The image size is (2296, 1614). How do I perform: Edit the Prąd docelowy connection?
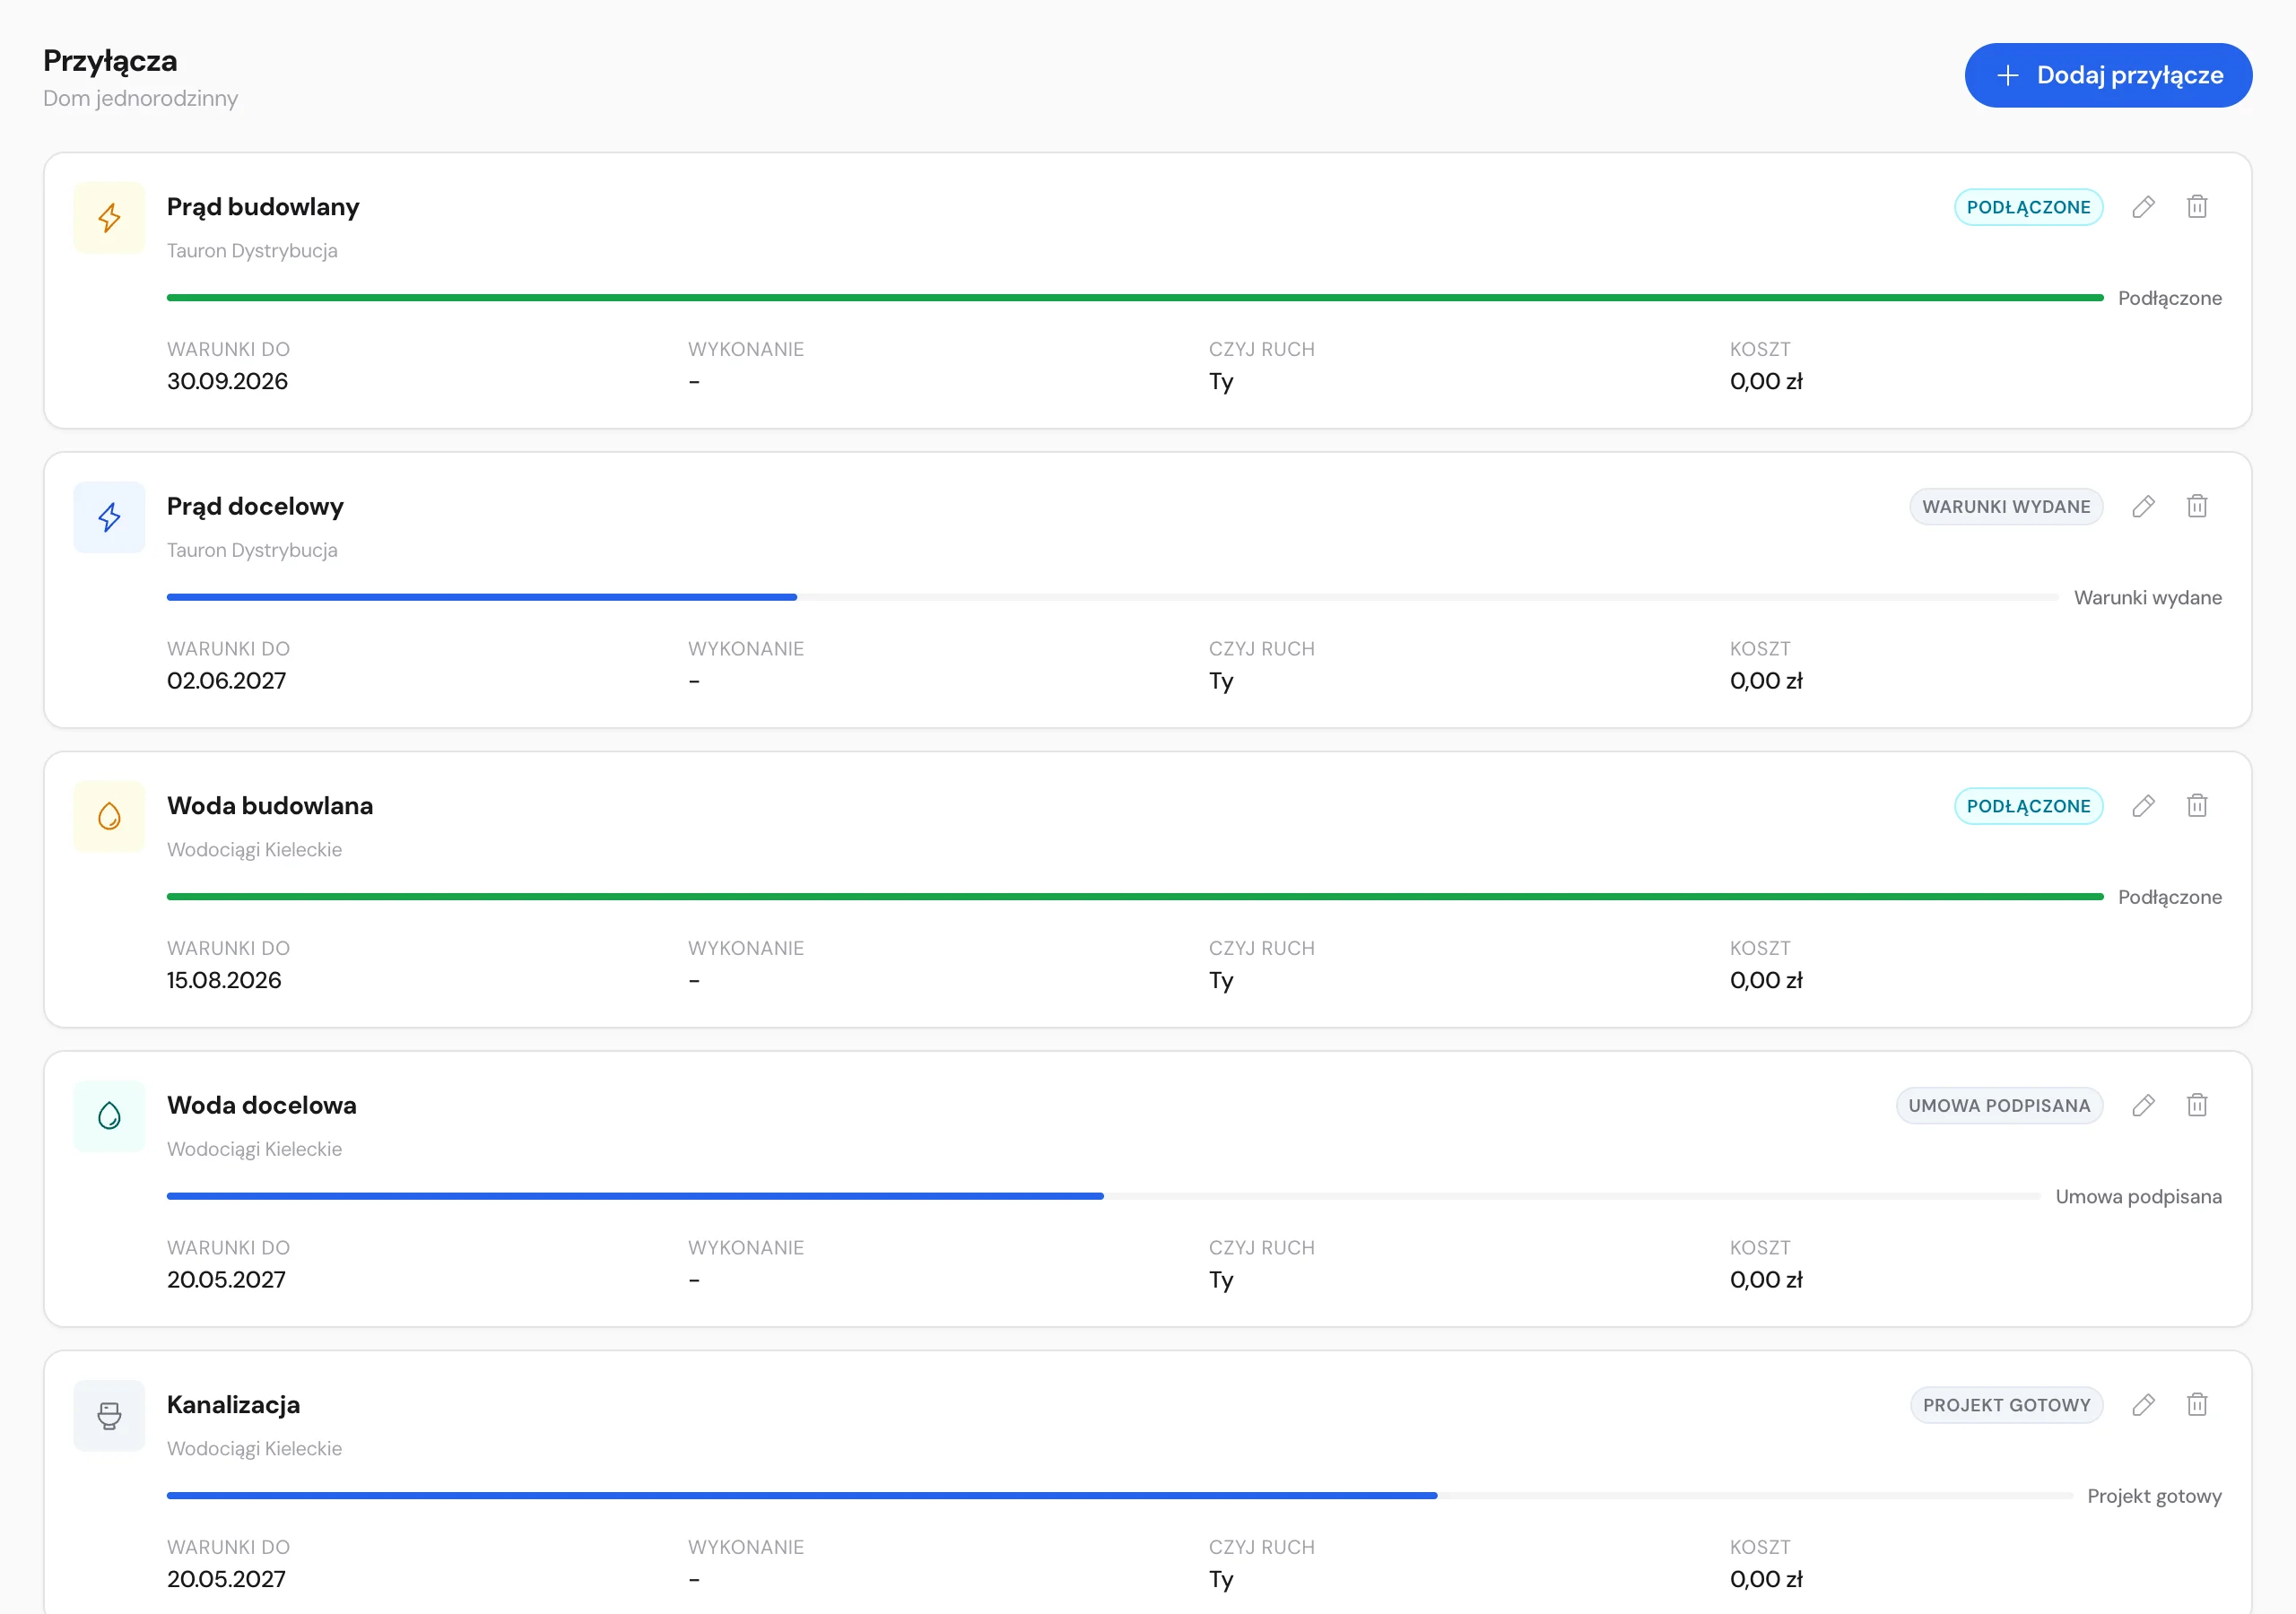2143,506
